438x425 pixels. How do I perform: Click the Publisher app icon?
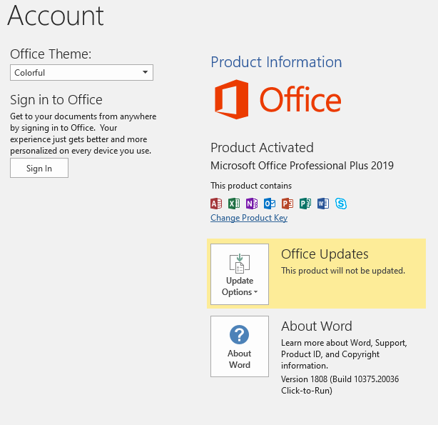pos(305,204)
